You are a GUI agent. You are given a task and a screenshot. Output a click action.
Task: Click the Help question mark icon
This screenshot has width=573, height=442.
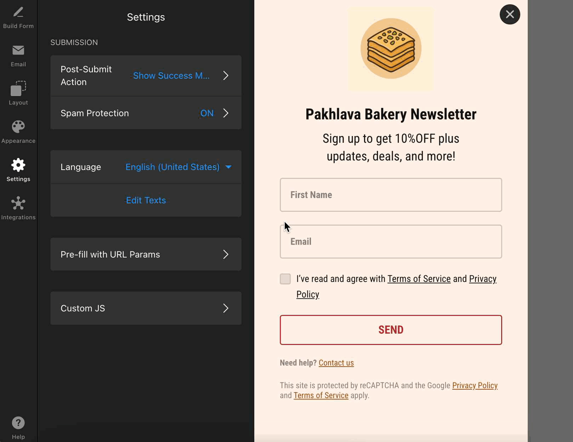point(18,423)
